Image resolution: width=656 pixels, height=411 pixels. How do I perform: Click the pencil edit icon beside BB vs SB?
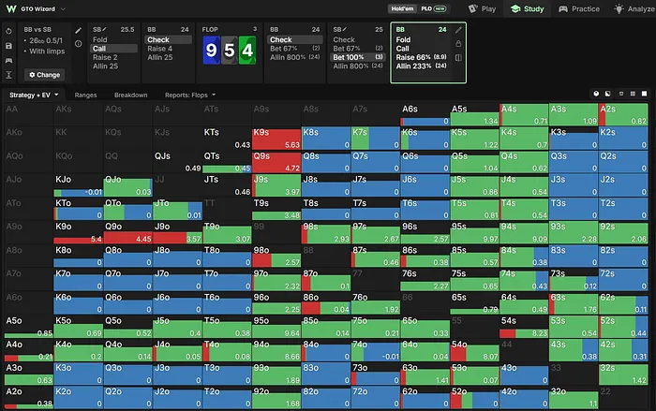click(78, 31)
